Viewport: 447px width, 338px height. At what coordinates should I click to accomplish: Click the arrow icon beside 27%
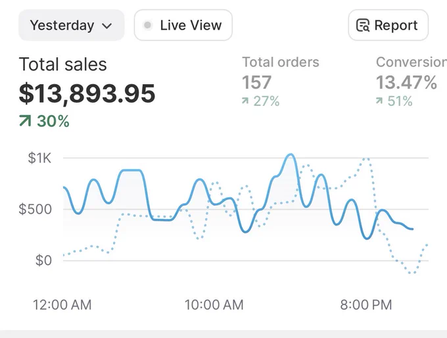(x=245, y=101)
